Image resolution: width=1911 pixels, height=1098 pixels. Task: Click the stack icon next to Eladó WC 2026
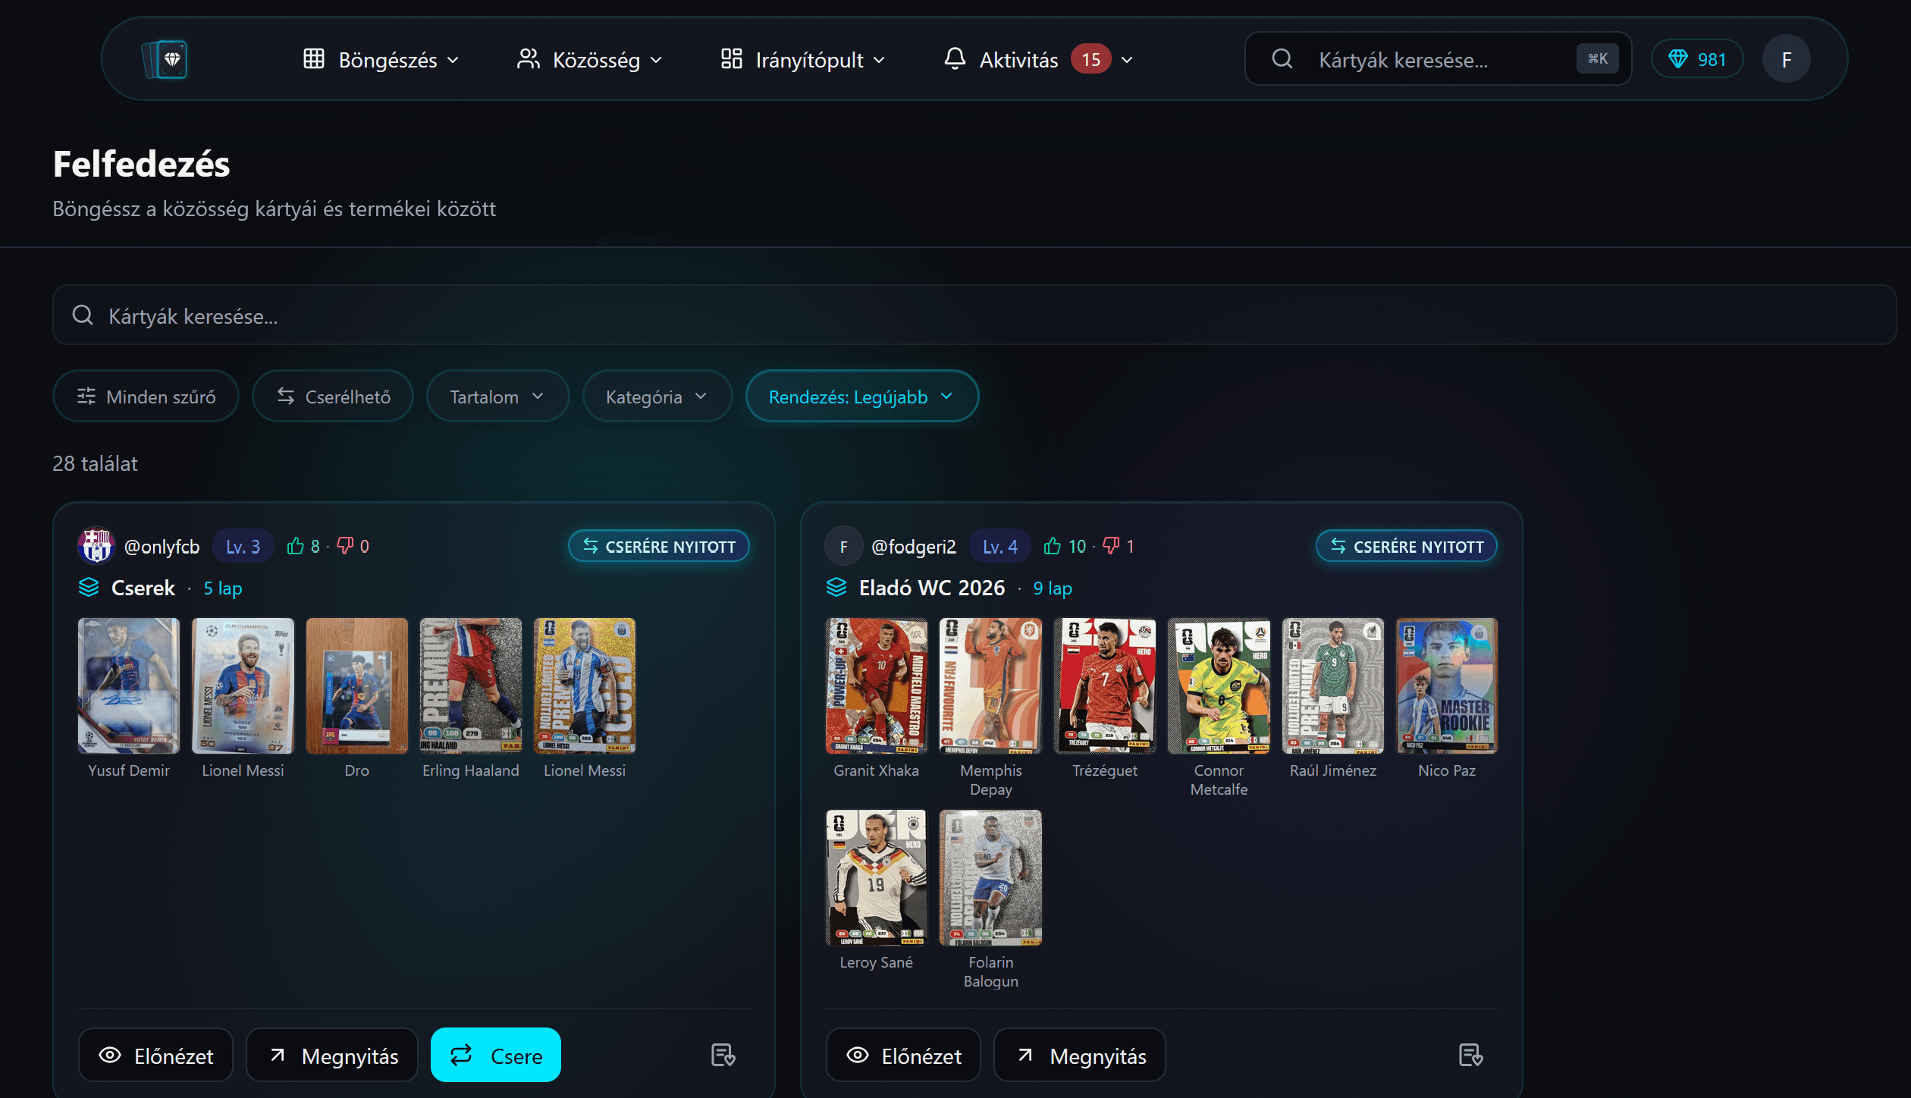click(836, 588)
